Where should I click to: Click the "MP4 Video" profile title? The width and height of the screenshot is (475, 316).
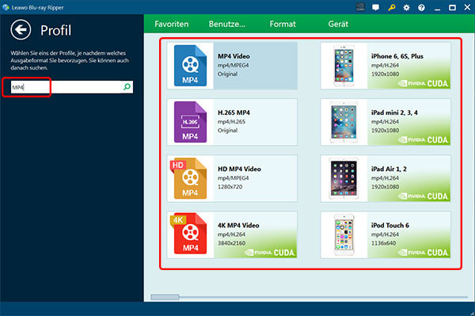point(234,56)
